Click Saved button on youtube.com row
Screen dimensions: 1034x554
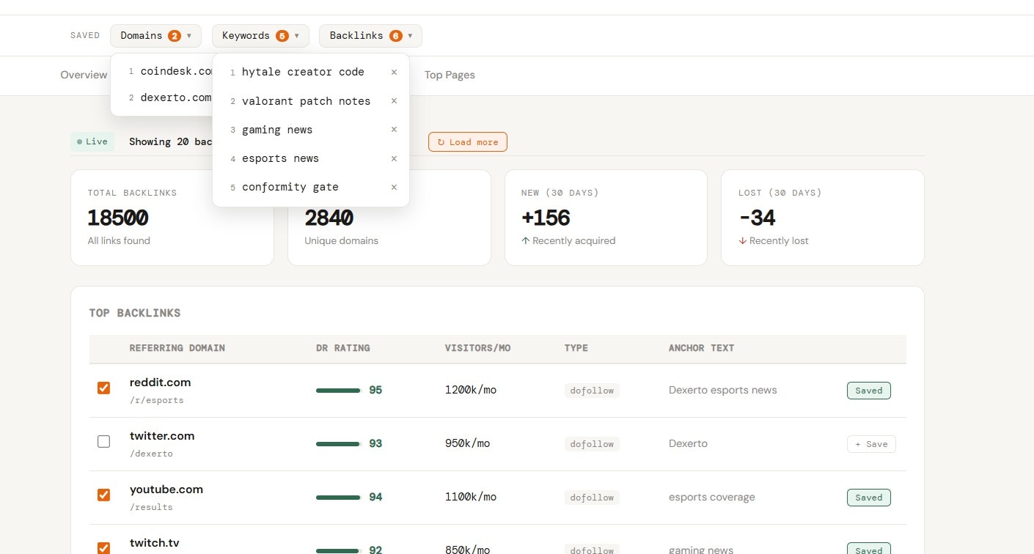pos(869,498)
